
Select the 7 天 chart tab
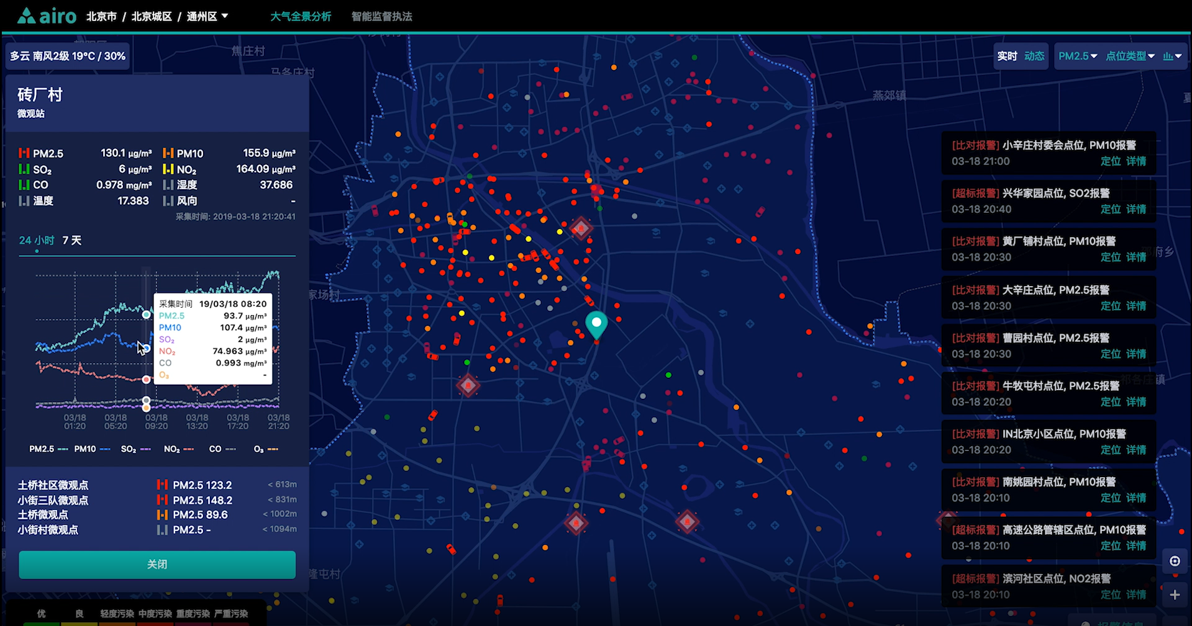[x=72, y=240]
